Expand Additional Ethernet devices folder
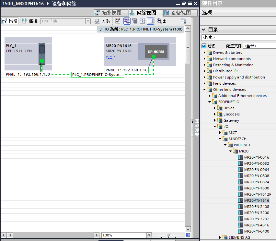276x241 pixels. point(210,96)
